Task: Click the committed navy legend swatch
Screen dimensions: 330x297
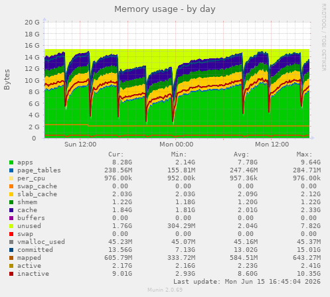Action: pyautogui.click(x=11, y=250)
